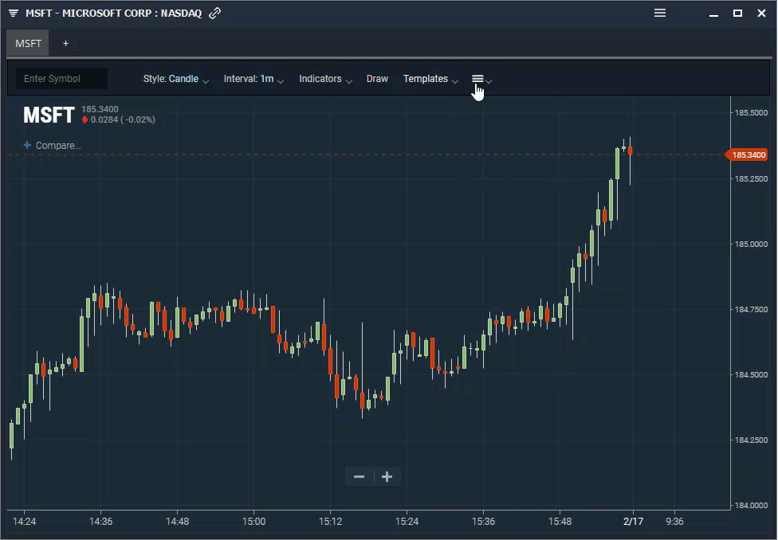
Task: Click the blue plus icon next to Compare
Action: (x=29, y=145)
